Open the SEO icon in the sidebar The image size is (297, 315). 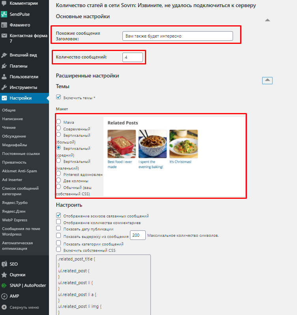[4, 264]
